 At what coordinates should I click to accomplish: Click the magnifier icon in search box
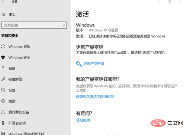pyautogui.click(x=63, y=25)
